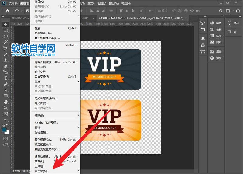The height and width of the screenshot is (174, 243).
Task: Activate the Zoom tool in the toolbar
Action: click(5, 108)
